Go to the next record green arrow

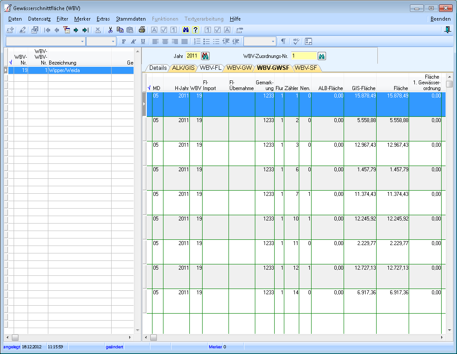pos(76,30)
